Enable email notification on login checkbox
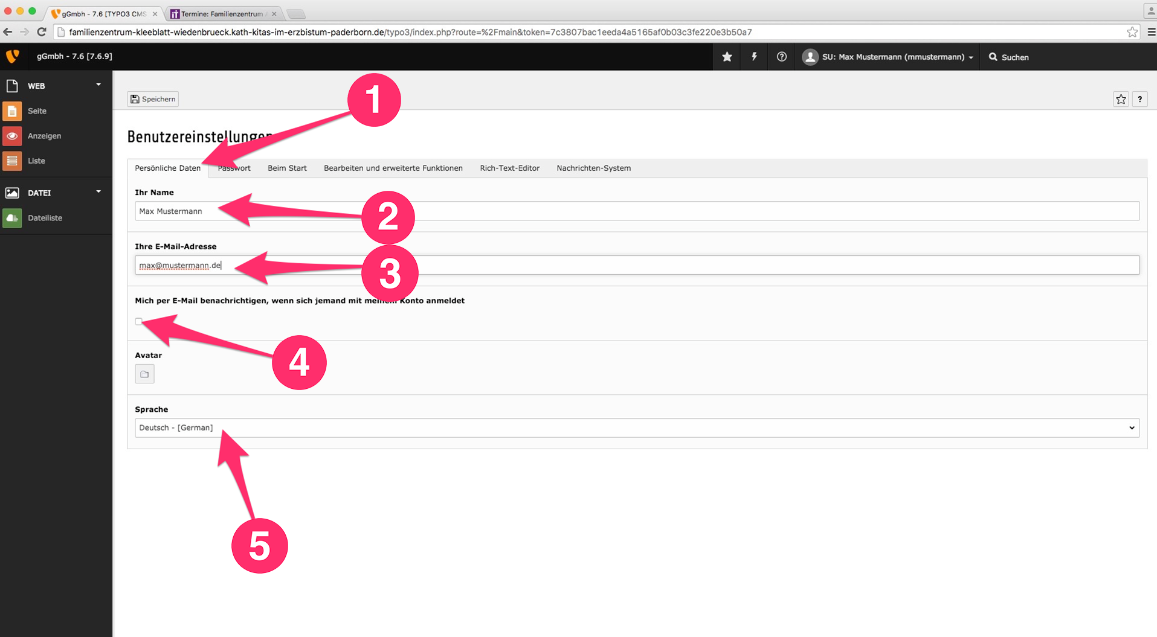The width and height of the screenshot is (1157, 637). click(x=139, y=322)
